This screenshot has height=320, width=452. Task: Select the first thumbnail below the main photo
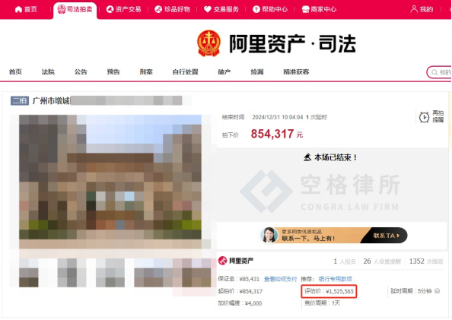[29, 273]
